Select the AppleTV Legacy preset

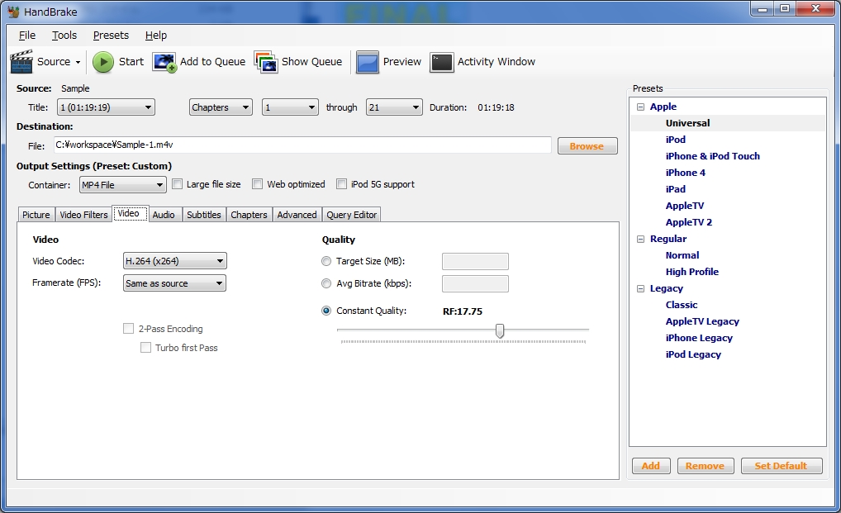(702, 321)
